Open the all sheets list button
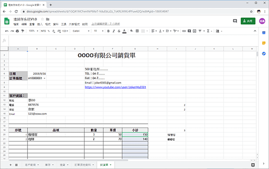Image resolution: width=269 pixels, height=169 pixels. coord(16,165)
